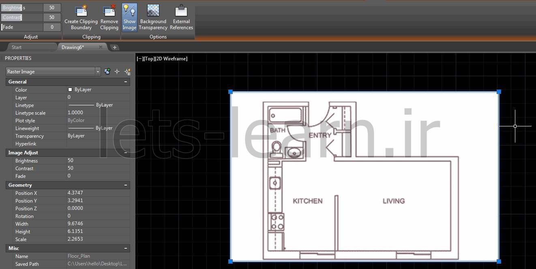
Task: Add a new drawing tab with plus
Action: 115,47
